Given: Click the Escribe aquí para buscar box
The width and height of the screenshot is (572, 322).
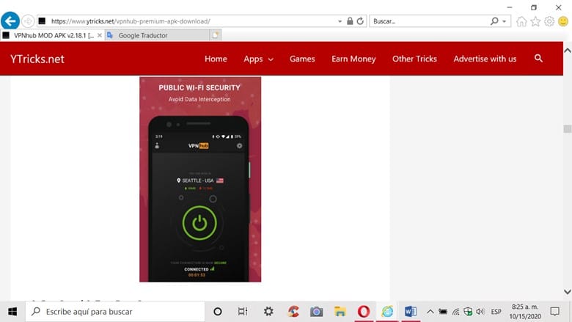Looking at the screenshot, I should click(x=115, y=312).
